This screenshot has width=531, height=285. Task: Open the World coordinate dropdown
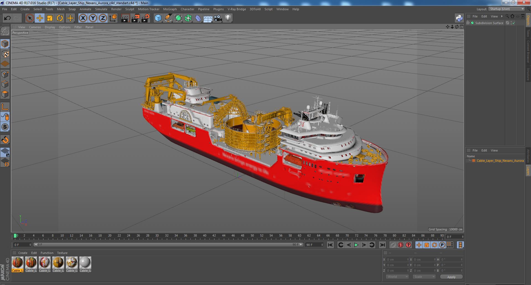[x=397, y=277]
